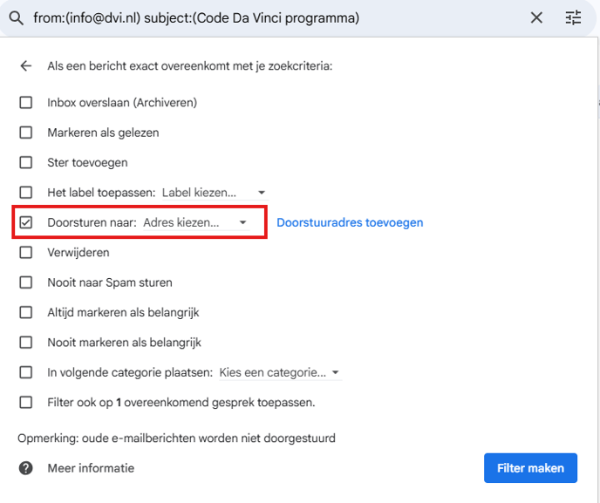Toggle Altijd markeren als belangrijk
Viewport: 600px width, 503px height.
26,312
